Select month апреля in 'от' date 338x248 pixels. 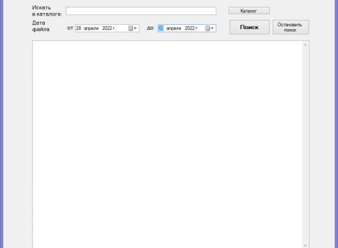(91, 29)
